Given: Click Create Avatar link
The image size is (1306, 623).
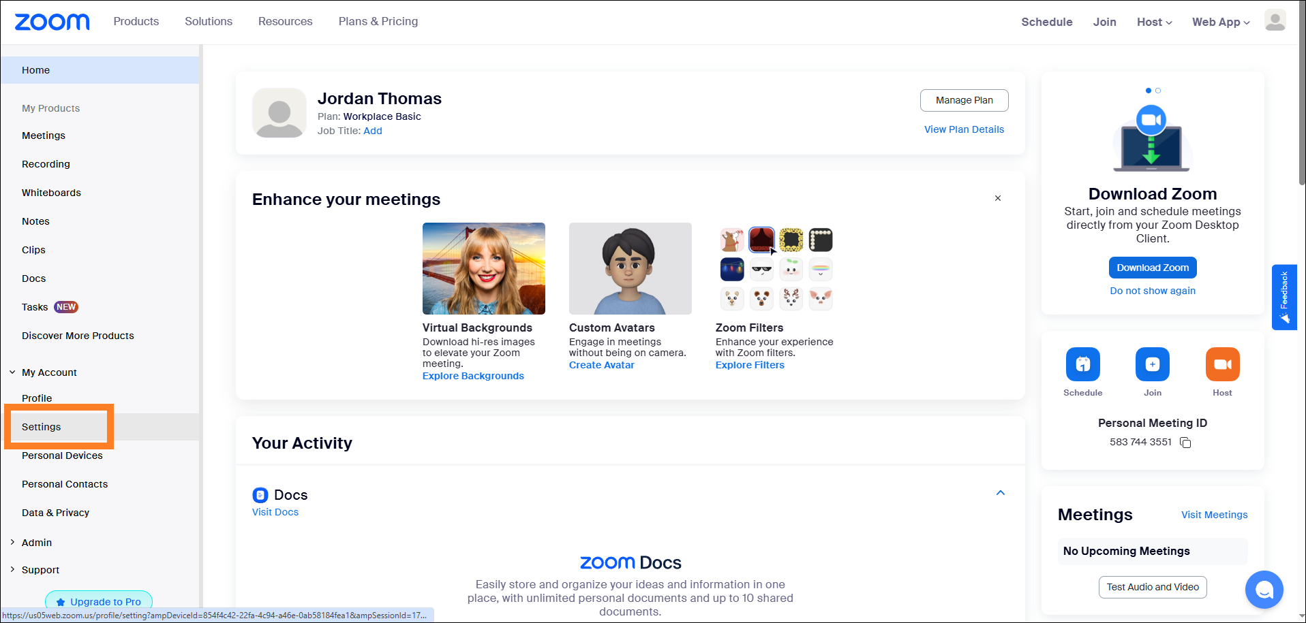Looking at the screenshot, I should 601,365.
